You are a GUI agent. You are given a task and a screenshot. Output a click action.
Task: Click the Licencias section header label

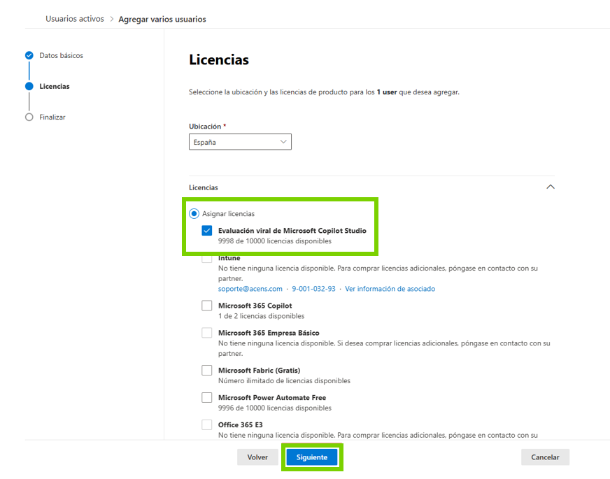(204, 187)
